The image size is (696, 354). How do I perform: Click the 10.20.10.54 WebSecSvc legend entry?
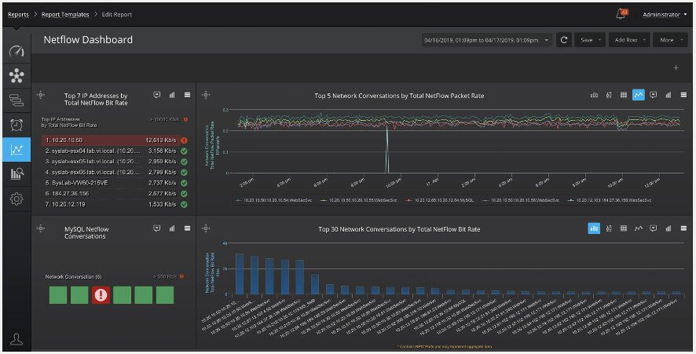pos(273,200)
